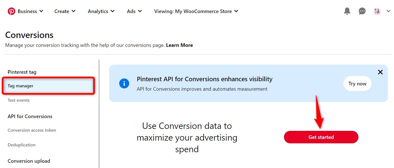Image resolution: width=394 pixels, height=168 pixels.
Task: Open the notifications bell
Action: tap(347, 11)
